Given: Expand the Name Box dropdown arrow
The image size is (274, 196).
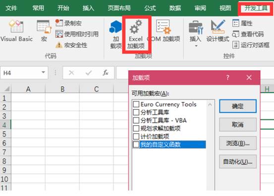Looking at the screenshot, I should pos(43,72).
